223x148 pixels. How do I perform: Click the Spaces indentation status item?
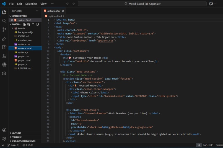pos(219,145)
